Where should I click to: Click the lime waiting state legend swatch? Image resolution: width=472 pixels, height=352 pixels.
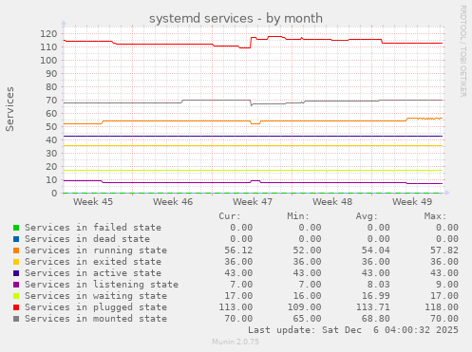coord(16,296)
